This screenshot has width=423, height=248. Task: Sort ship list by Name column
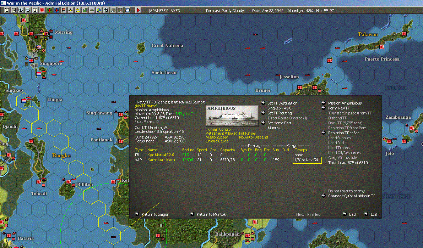click(x=152, y=150)
